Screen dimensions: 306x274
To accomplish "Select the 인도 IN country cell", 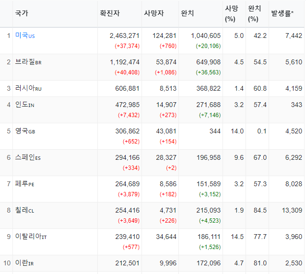I will tap(25, 105).
